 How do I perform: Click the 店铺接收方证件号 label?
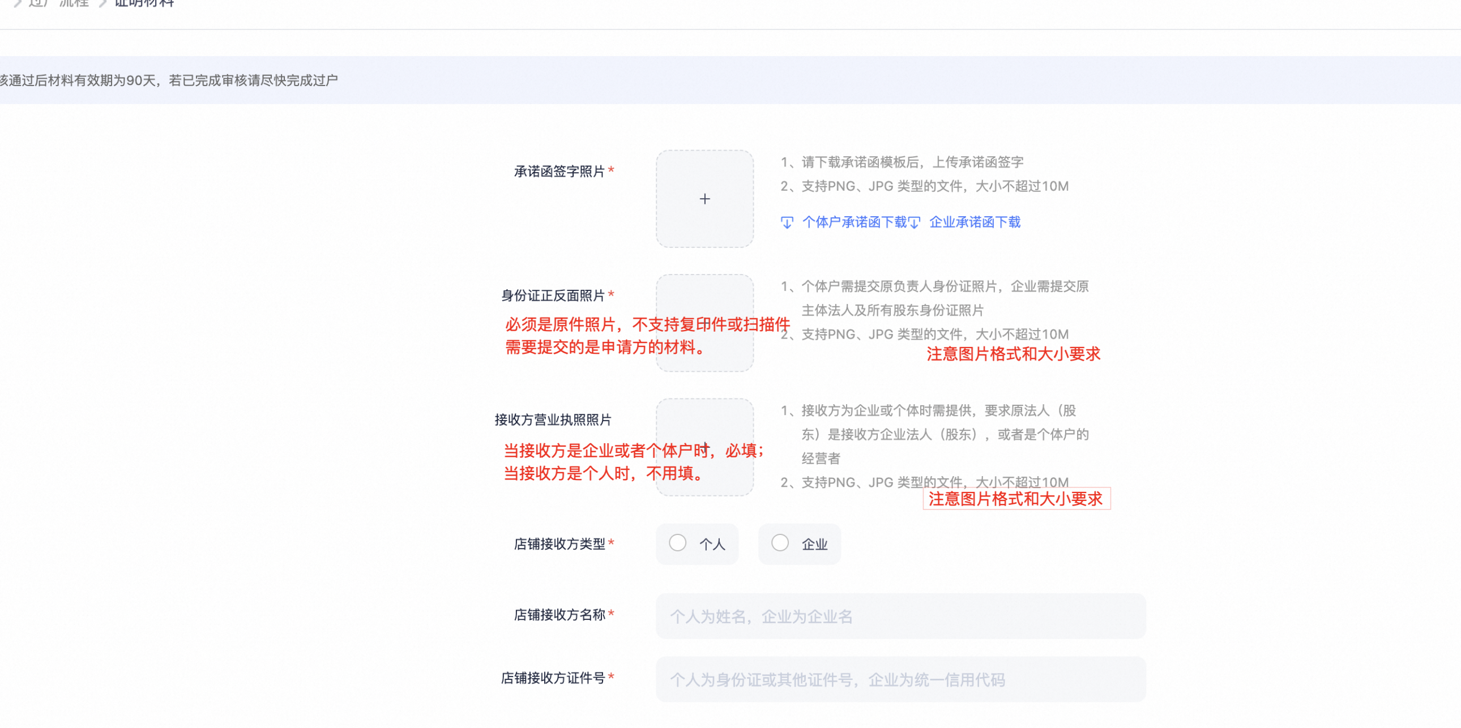point(553,678)
